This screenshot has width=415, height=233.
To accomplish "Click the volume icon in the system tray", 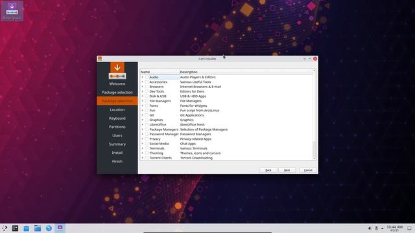I will point(370,228).
